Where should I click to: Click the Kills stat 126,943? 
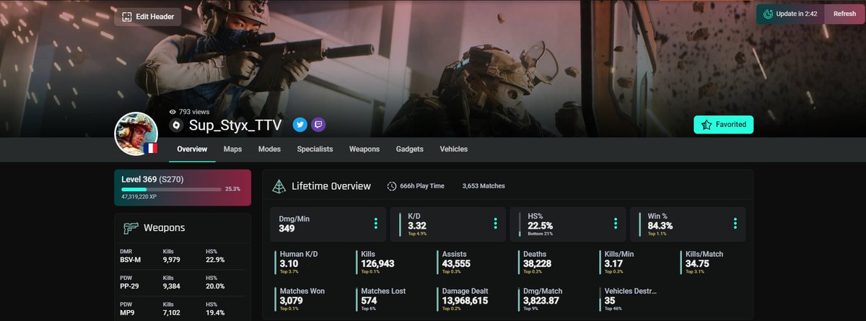coord(377,263)
